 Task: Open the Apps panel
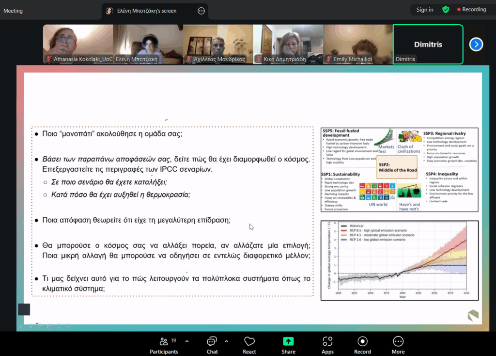pos(327,345)
